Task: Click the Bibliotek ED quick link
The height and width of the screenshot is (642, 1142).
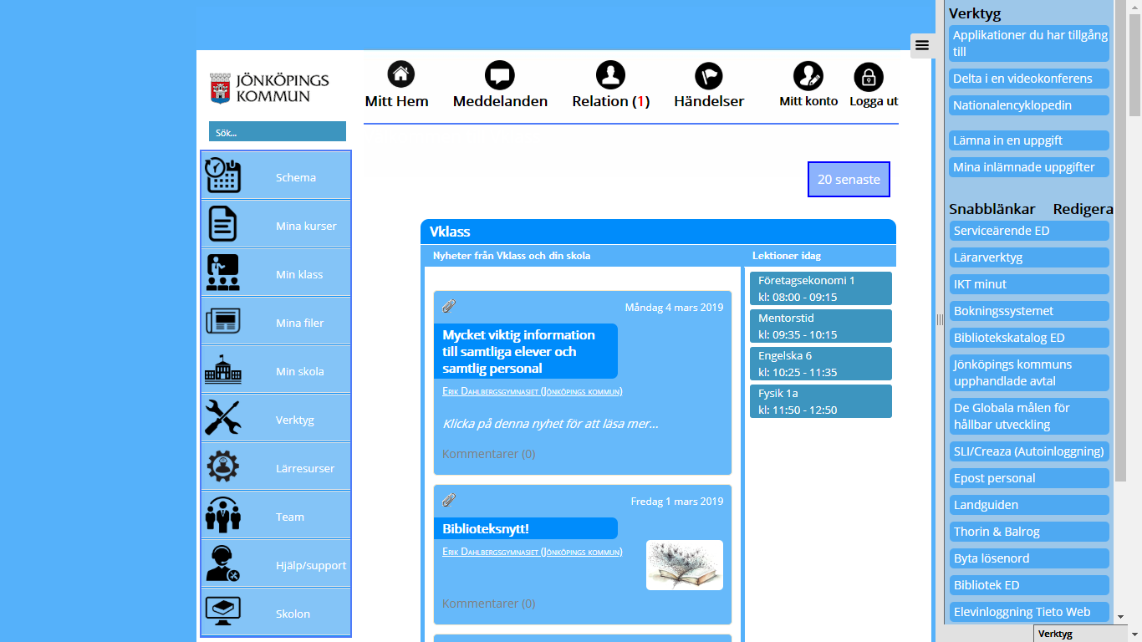Action: pos(1029,585)
